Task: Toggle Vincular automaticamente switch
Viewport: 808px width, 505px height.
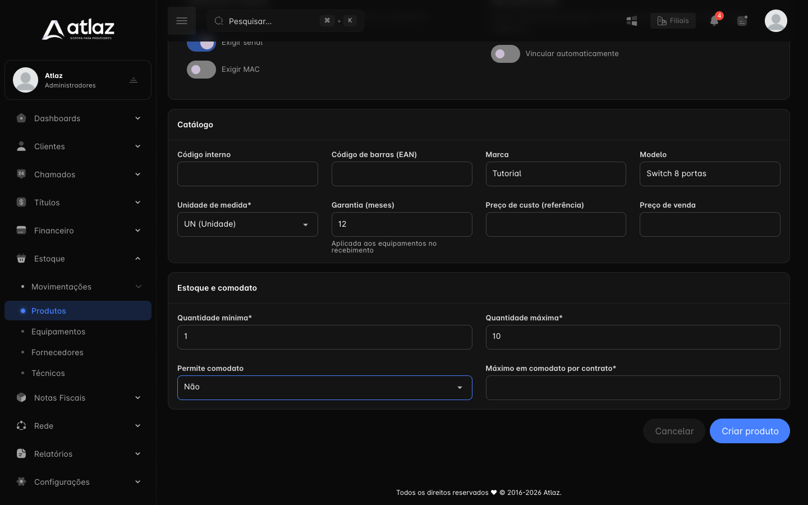Action: point(506,54)
